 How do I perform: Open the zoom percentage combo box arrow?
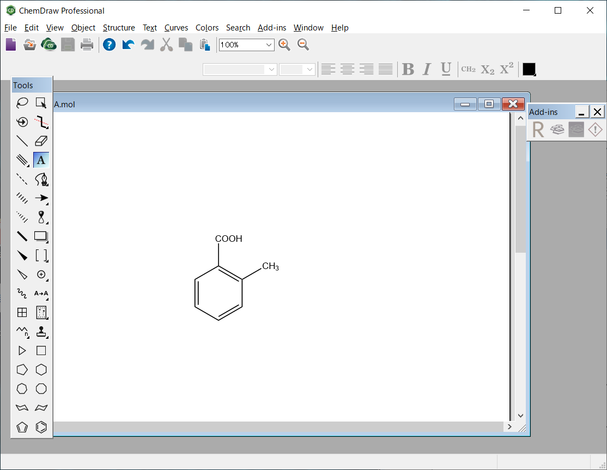tap(269, 45)
